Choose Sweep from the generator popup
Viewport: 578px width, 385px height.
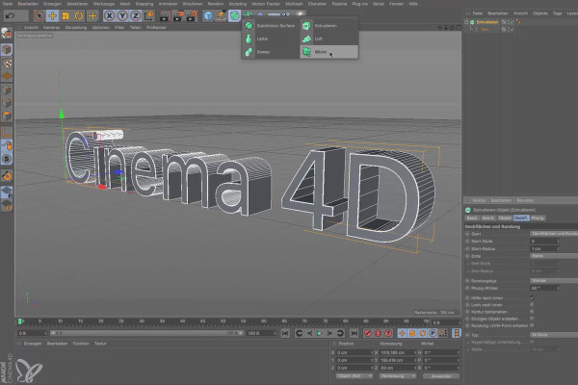(x=271, y=52)
